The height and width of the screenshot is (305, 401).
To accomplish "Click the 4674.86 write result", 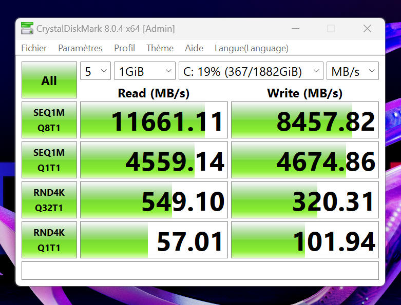I will click(x=305, y=160).
